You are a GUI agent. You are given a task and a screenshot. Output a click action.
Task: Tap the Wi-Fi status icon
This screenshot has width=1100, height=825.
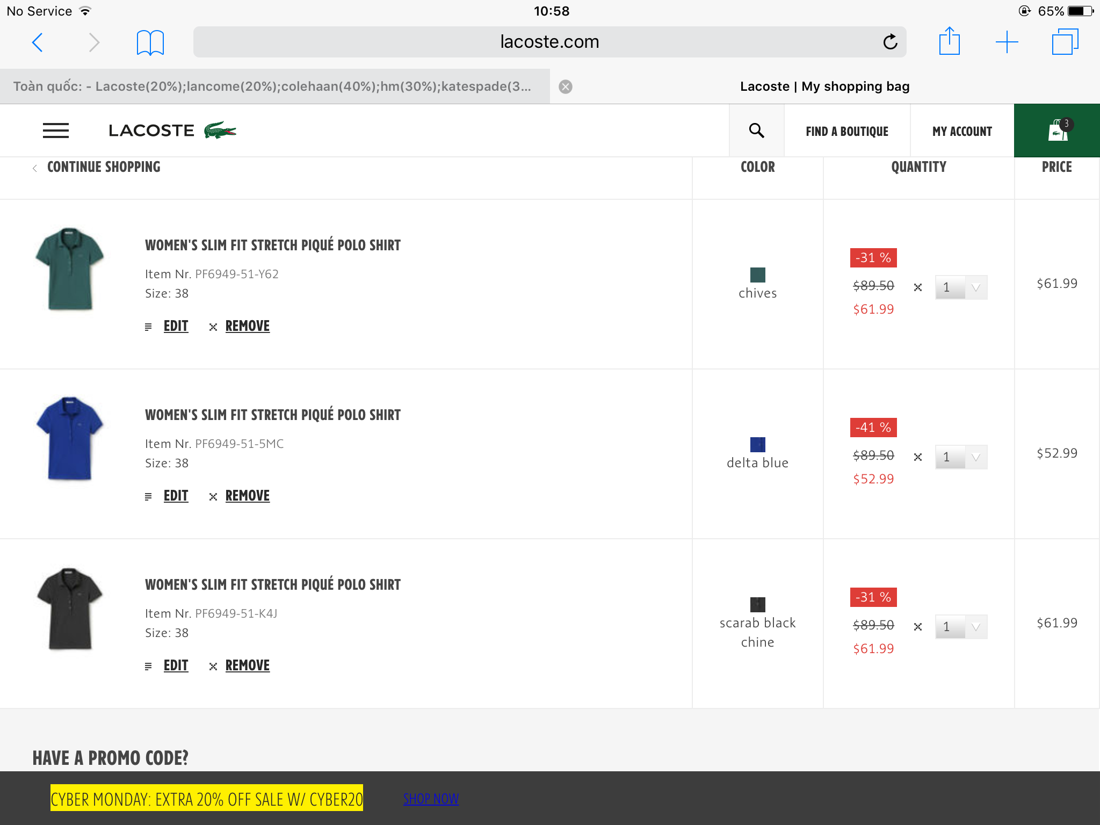[85, 11]
